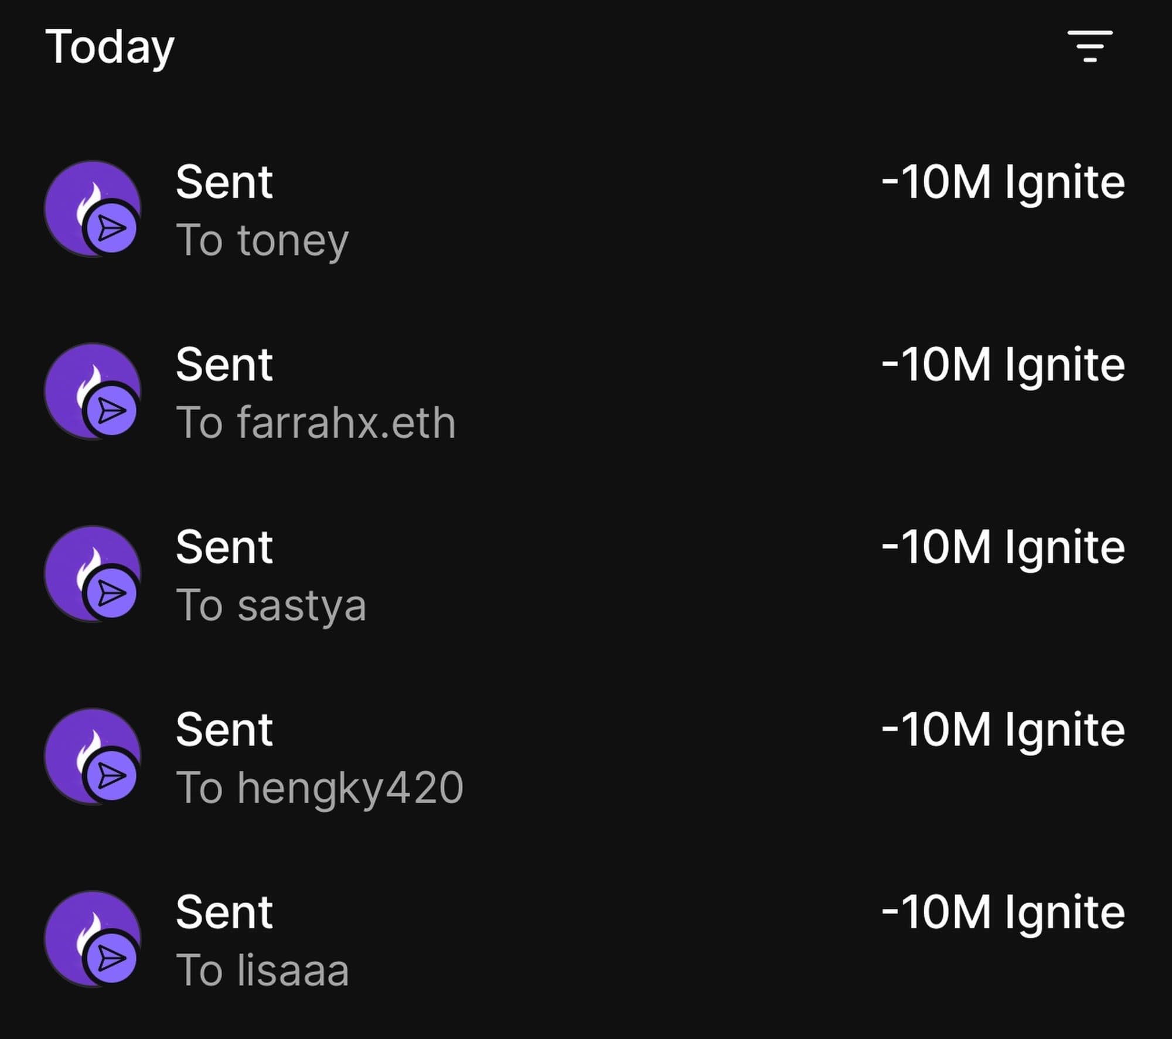Open the Sent transaction to hengky420
Viewport: 1172px width, 1039px height.
(224, 730)
